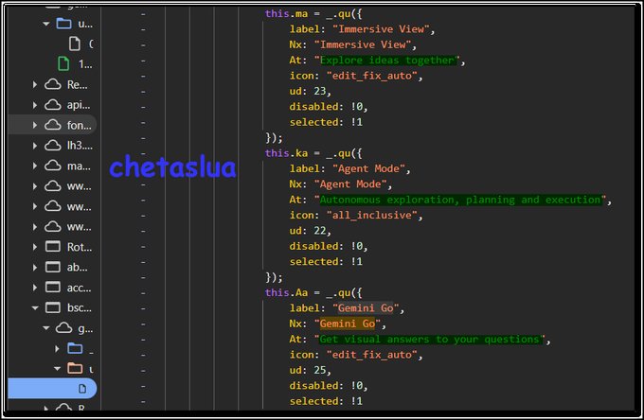
Task: Click the cloud icon next to api...
Action: (x=53, y=105)
